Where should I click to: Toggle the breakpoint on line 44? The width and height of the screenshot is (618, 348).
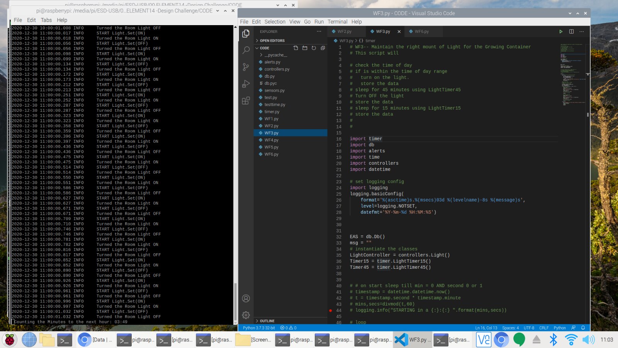pos(331,310)
